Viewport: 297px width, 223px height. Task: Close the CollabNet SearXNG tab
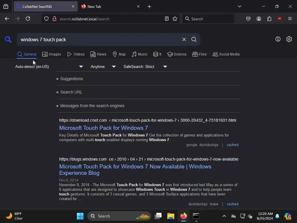click(x=73, y=6)
